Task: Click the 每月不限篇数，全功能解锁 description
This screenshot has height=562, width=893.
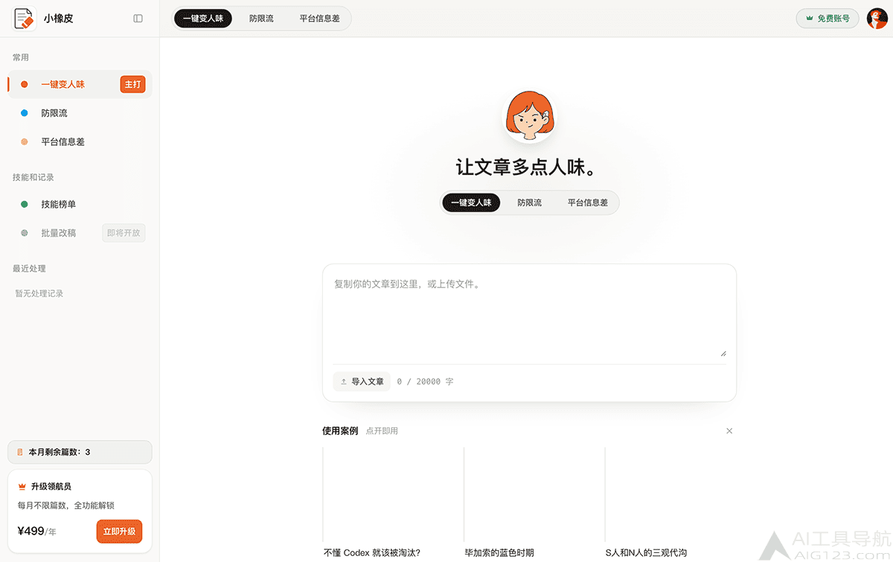Action: point(66,505)
